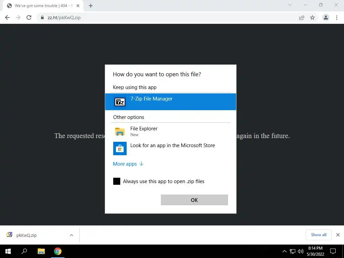Click the page favicon on the tab
Image resolution: width=344 pixels, height=258 pixels.
point(9,6)
